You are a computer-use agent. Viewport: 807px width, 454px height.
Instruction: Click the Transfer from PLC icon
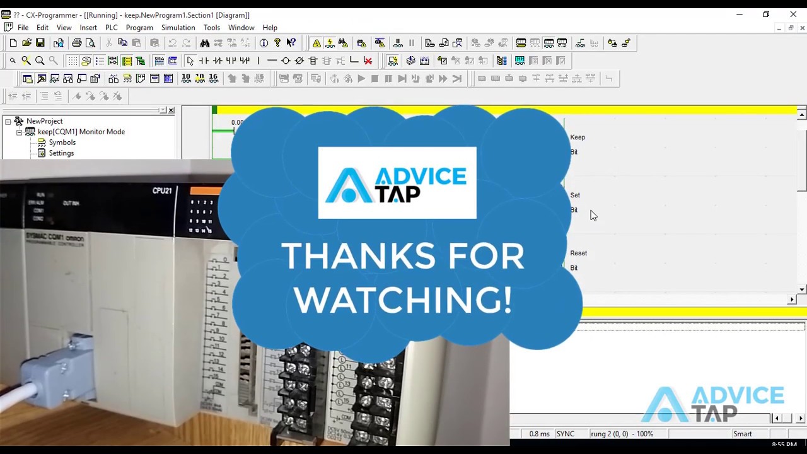[444, 43]
